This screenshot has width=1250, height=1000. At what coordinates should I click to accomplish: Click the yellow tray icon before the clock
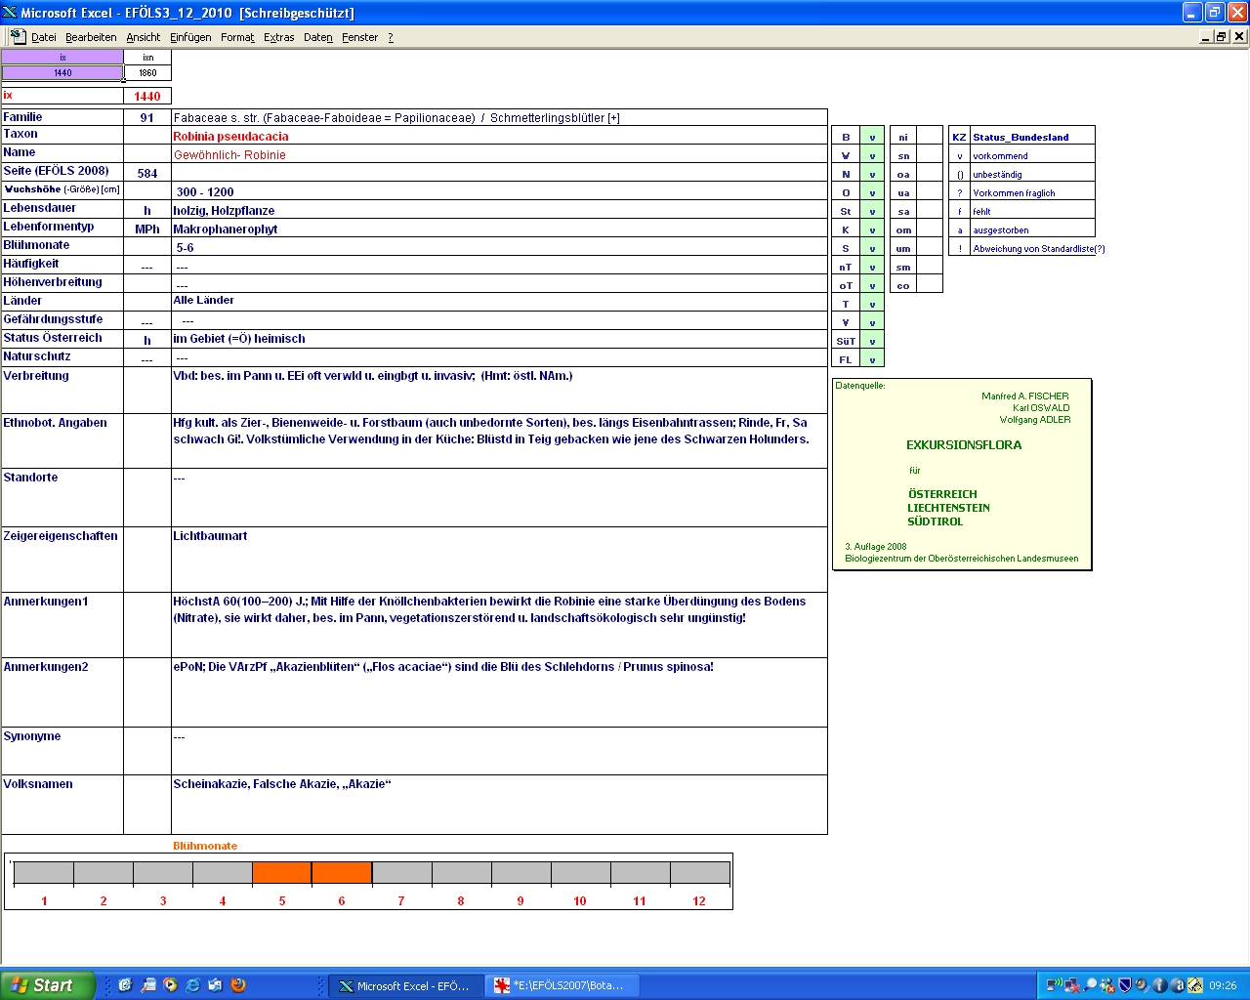(x=1194, y=985)
